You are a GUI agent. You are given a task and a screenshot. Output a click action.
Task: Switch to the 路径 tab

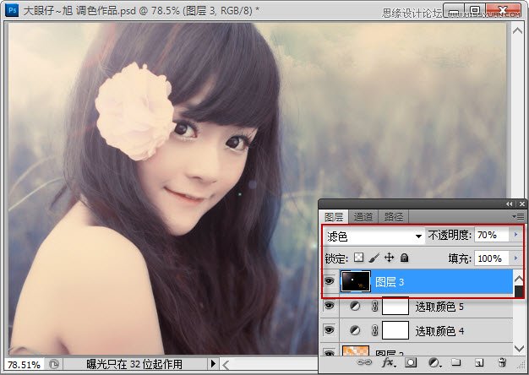point(394,217)
